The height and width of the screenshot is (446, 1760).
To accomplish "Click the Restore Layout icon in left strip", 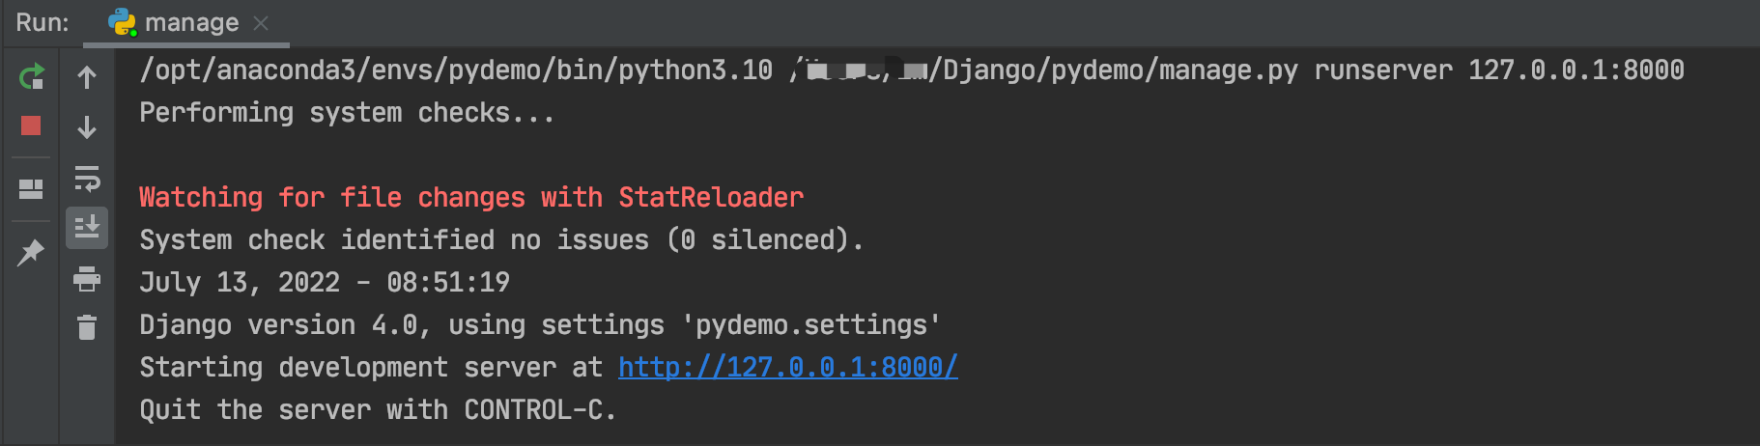I will (x=31, y=188).
